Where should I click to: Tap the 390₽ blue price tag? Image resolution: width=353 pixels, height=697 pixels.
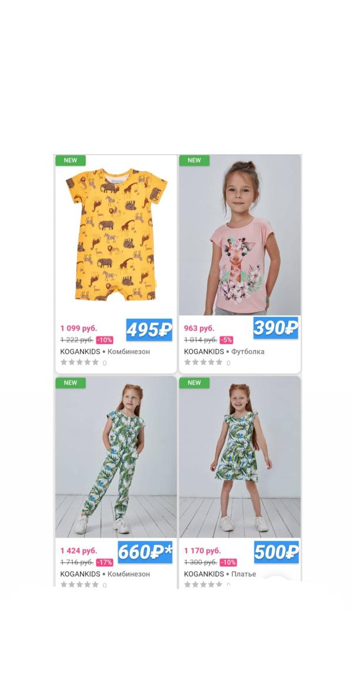coord(276,328)
